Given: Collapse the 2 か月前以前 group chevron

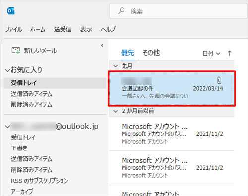Looking at the screenshot, I should point(115,111).
